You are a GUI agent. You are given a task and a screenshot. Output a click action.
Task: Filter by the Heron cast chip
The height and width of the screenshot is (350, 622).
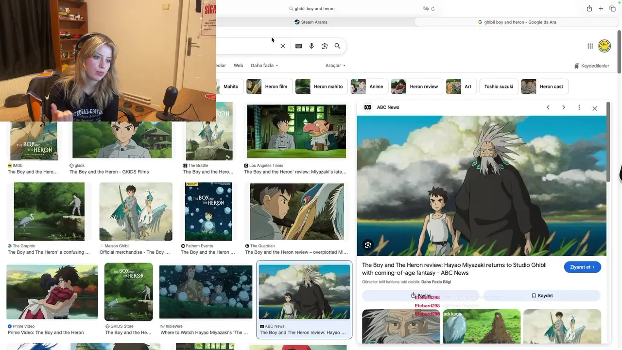545,87
